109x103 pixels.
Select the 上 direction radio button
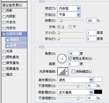pyautogui.click(x=59, y=27)
